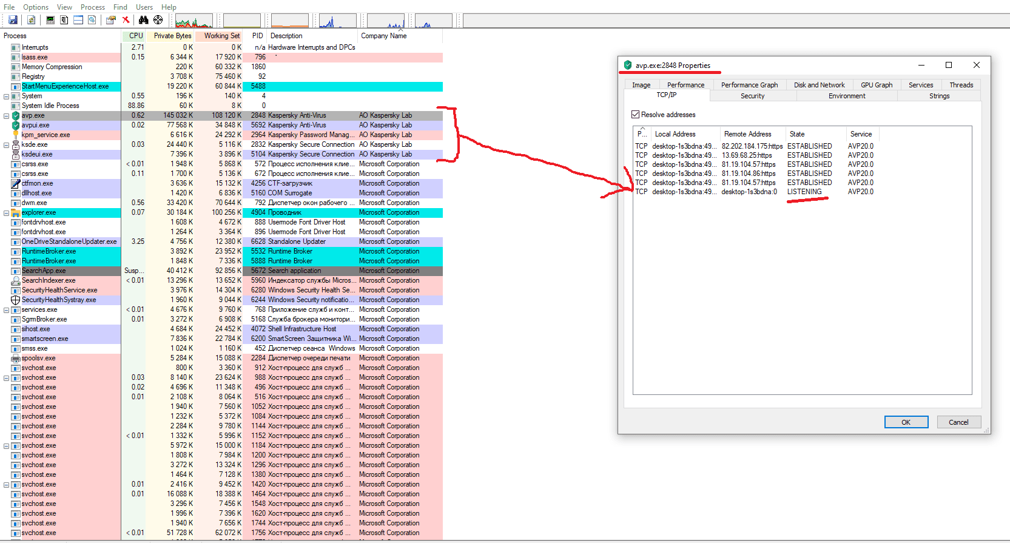This screenshot has width=1010, height=543.
Task: Open the System Information toolbar icon
Action: click(x=50, y=20)
